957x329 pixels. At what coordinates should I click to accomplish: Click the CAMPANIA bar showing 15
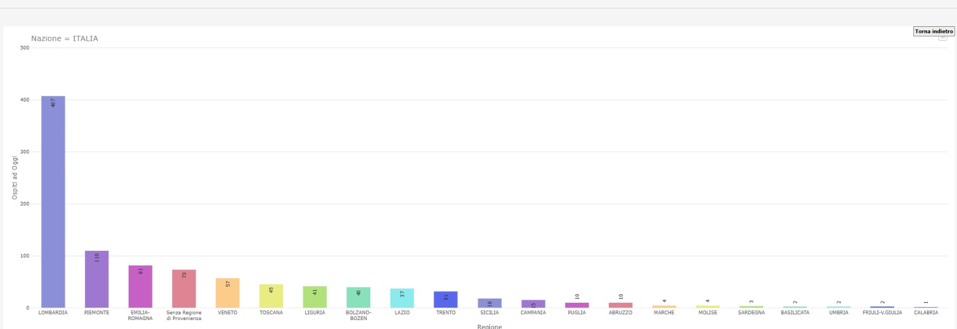(533, 304)
